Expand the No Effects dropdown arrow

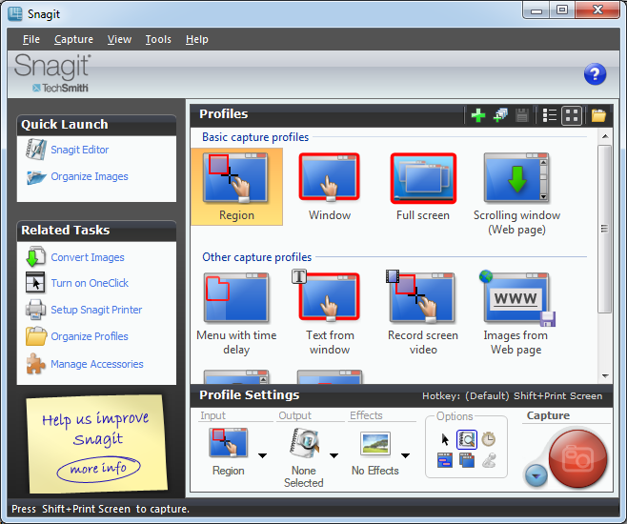pos(405,455)
